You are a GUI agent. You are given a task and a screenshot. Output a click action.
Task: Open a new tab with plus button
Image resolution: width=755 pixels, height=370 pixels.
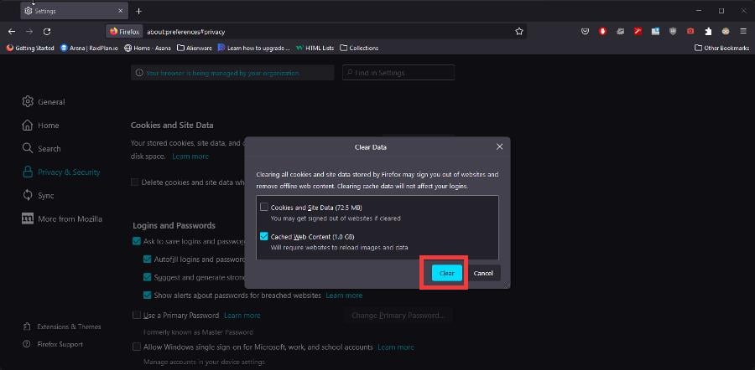pos(138,11)
